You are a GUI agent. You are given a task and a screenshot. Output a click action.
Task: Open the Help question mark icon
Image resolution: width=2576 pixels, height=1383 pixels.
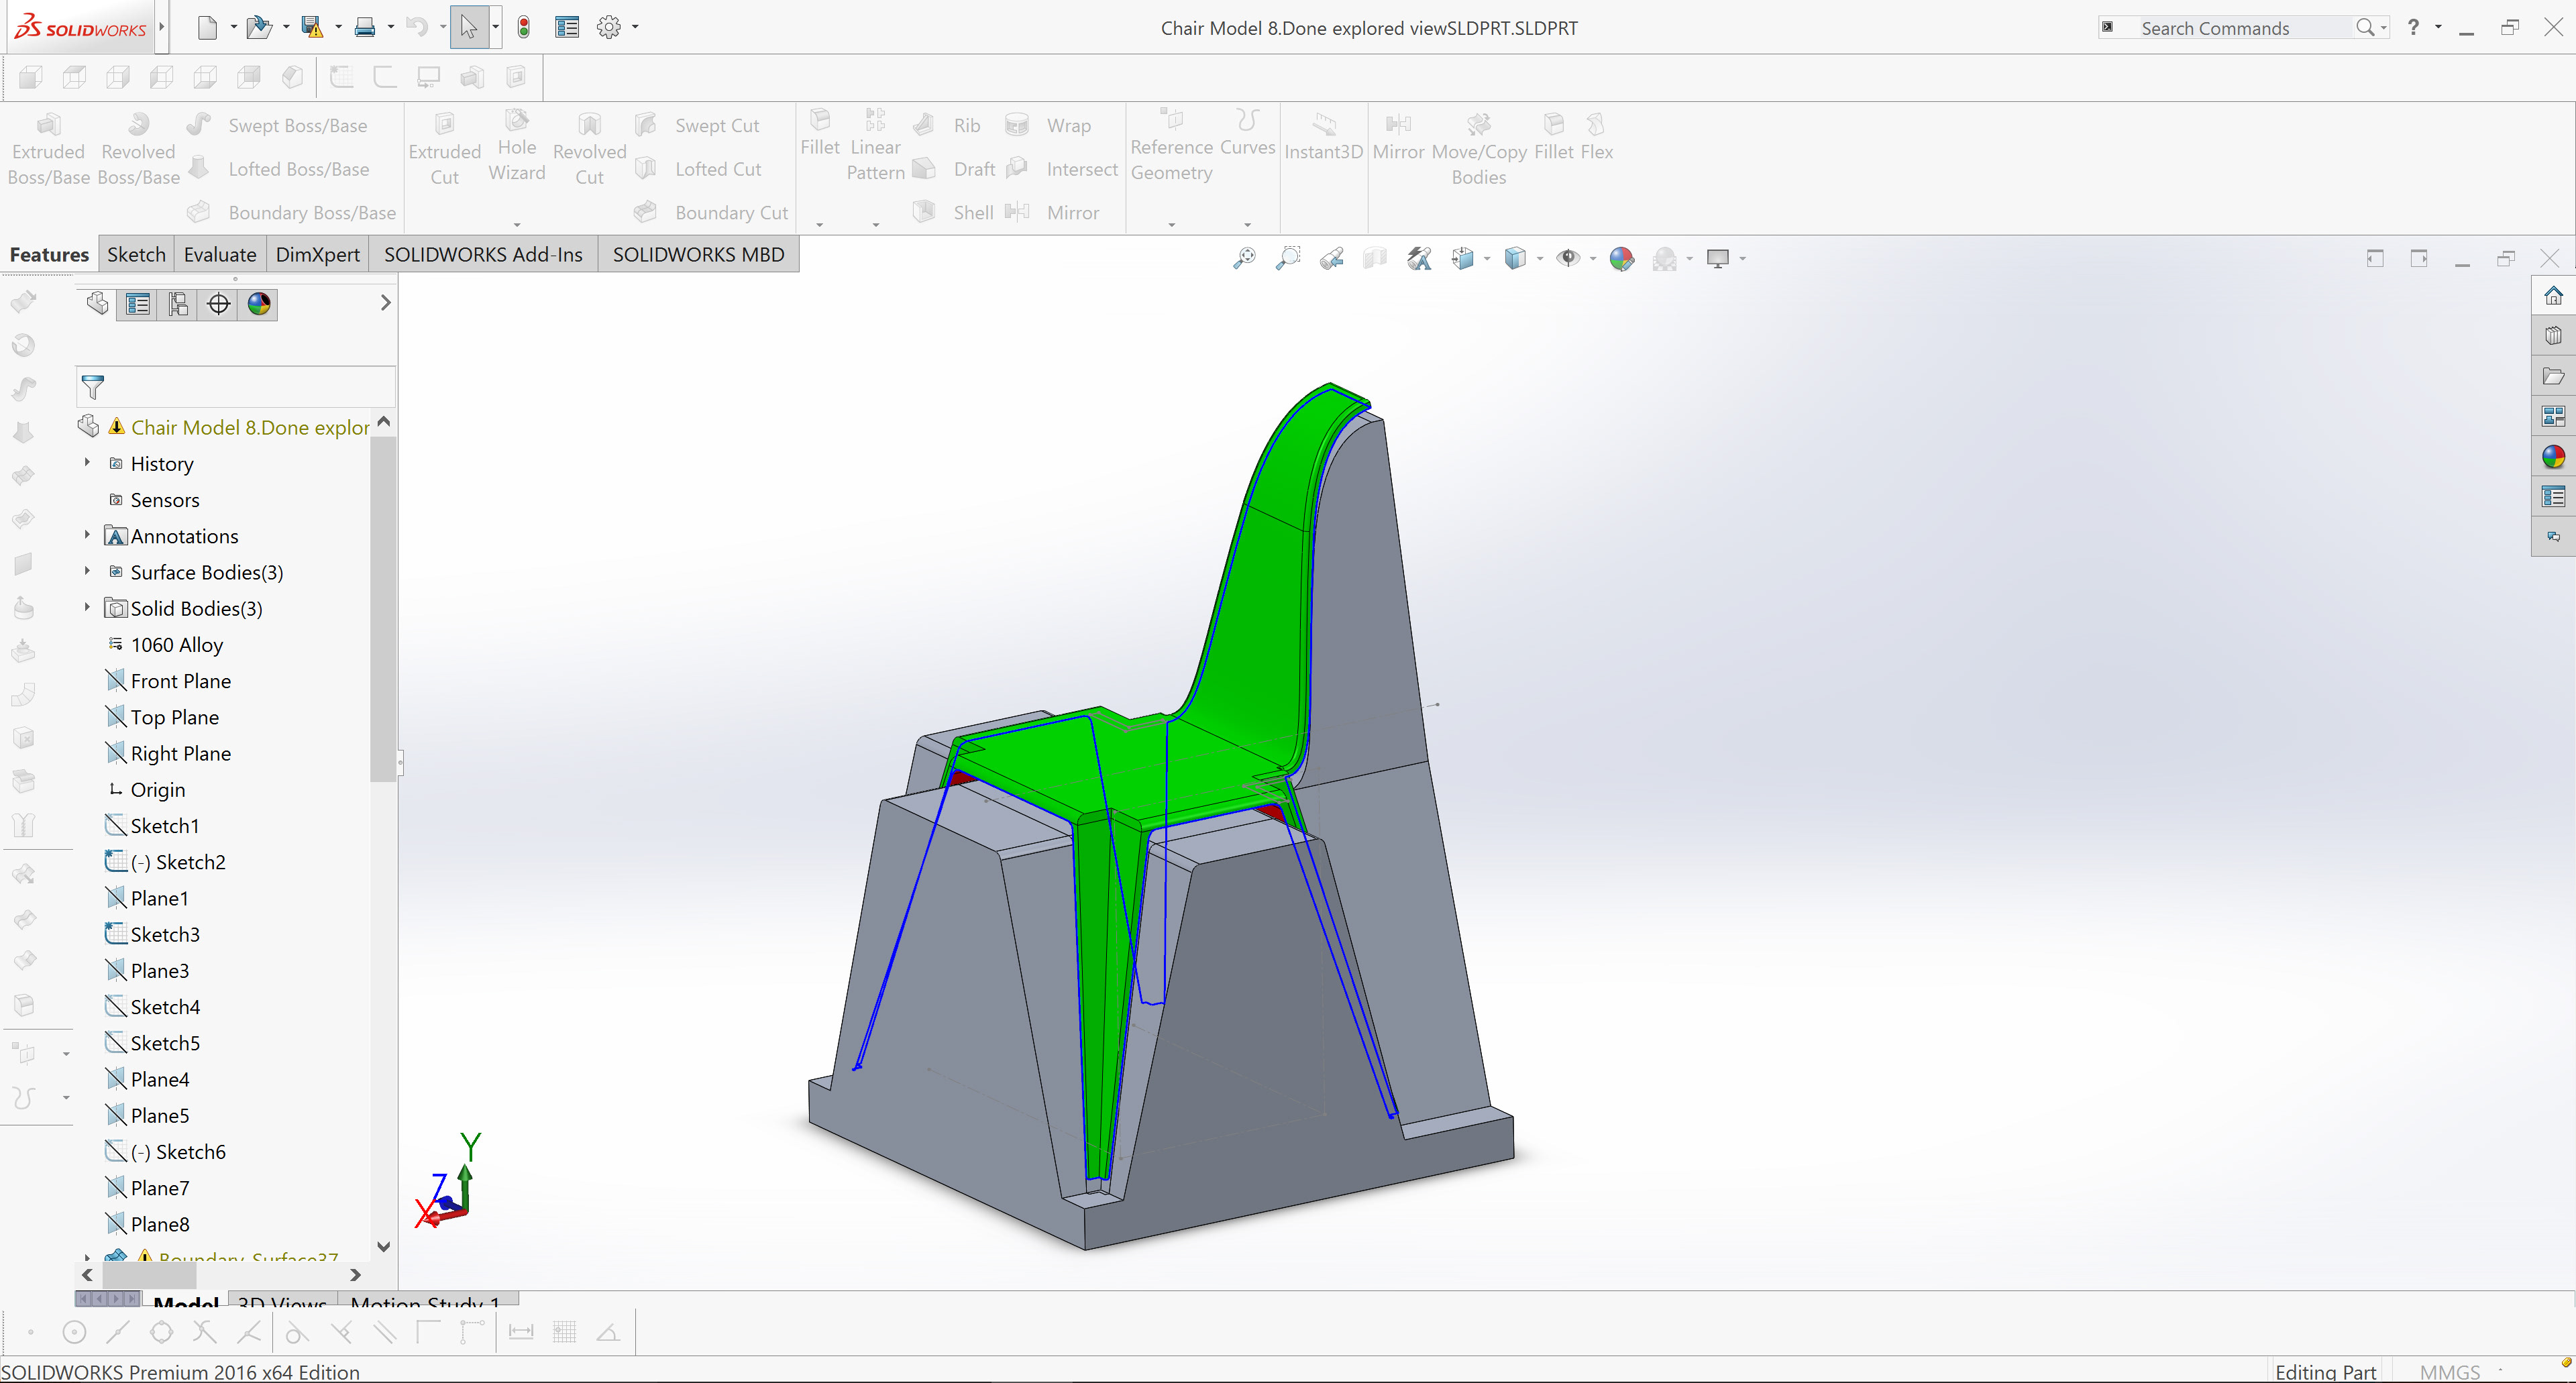pyautogui.click(x=2413, y=27)
